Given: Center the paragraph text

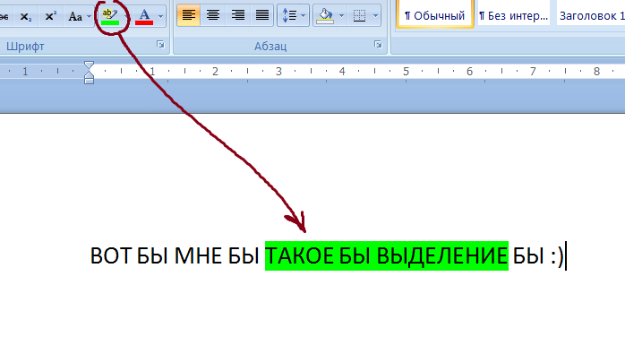Looking at the screenshot, I should click(213, 15).
